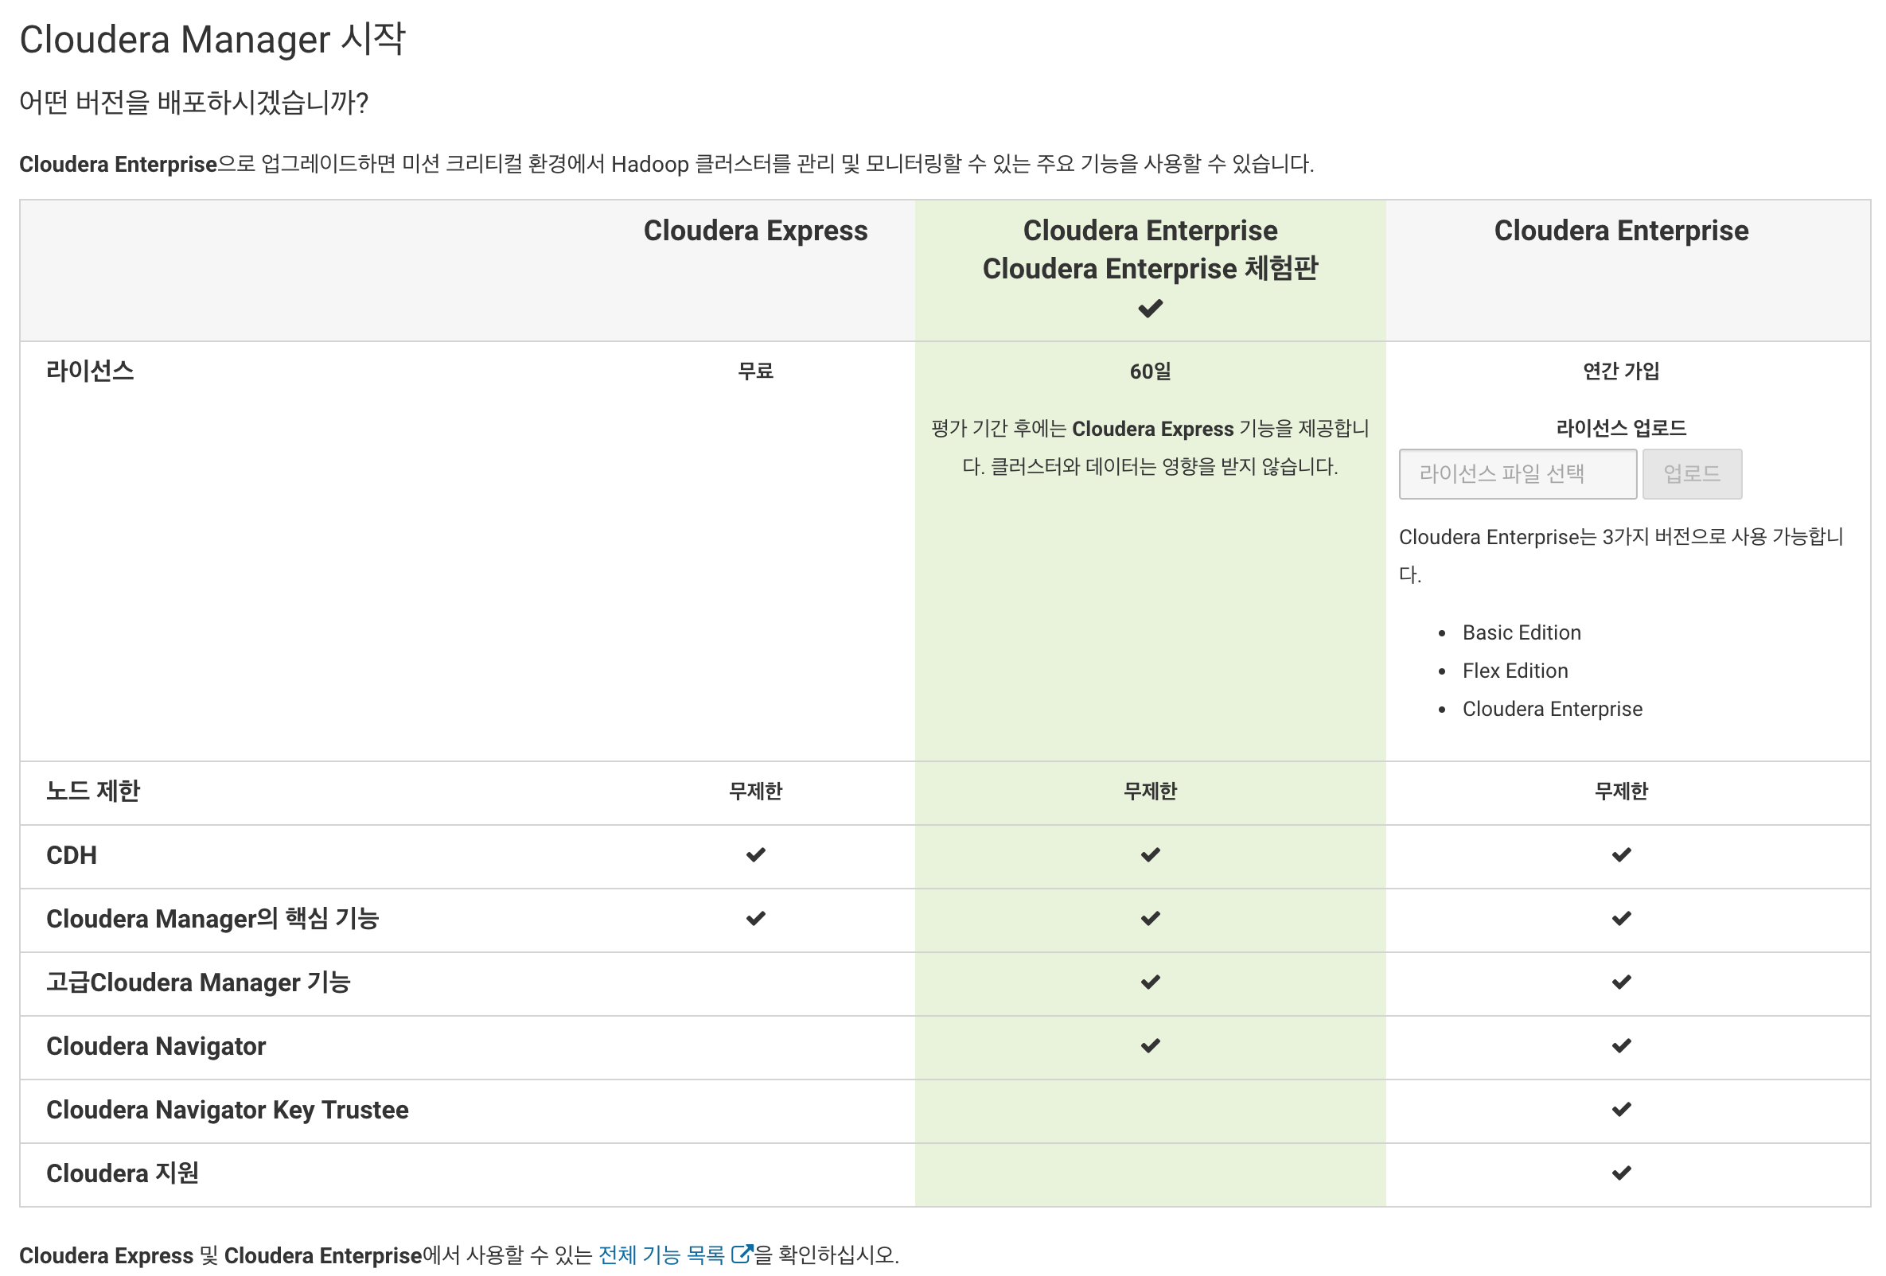1886x1276 pixels.
Task: Click the Cloudera 지원 row checkmark
Action: coord(1621,1173)
